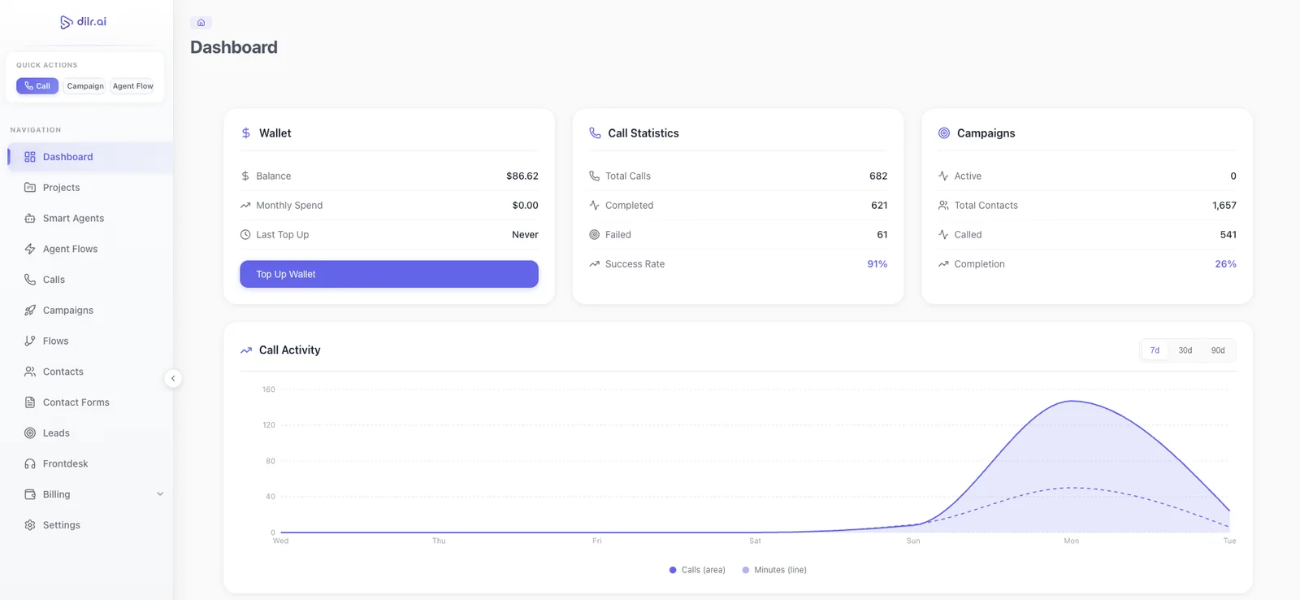Click the Flows branch icon
This screenshot has width=1300, height=600.
pyautogui.click(x=30, y=341)
